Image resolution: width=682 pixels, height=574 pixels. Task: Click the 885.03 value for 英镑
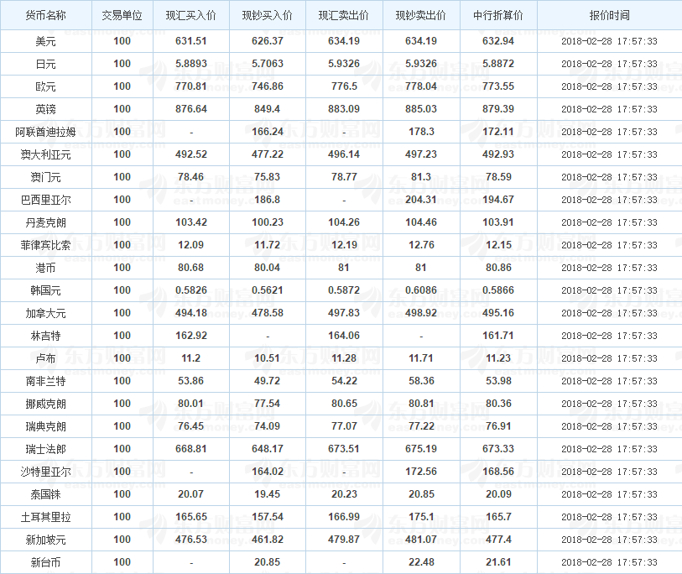(420, 109)
